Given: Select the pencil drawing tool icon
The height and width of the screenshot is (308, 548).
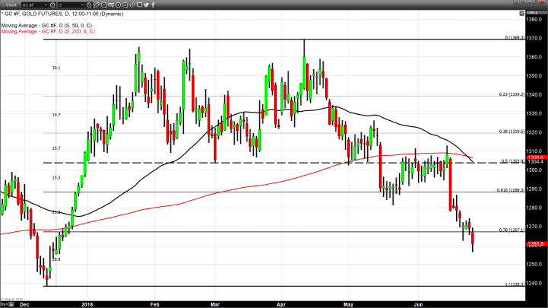Looking at the screenshot, I should (x=97, y=5).
